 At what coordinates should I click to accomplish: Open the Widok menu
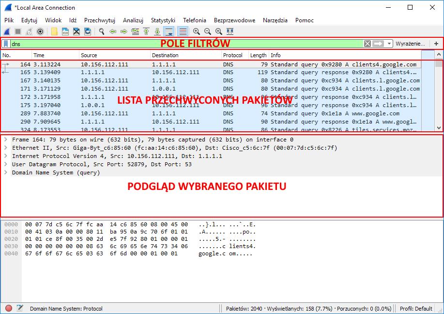tap(53, 20)
